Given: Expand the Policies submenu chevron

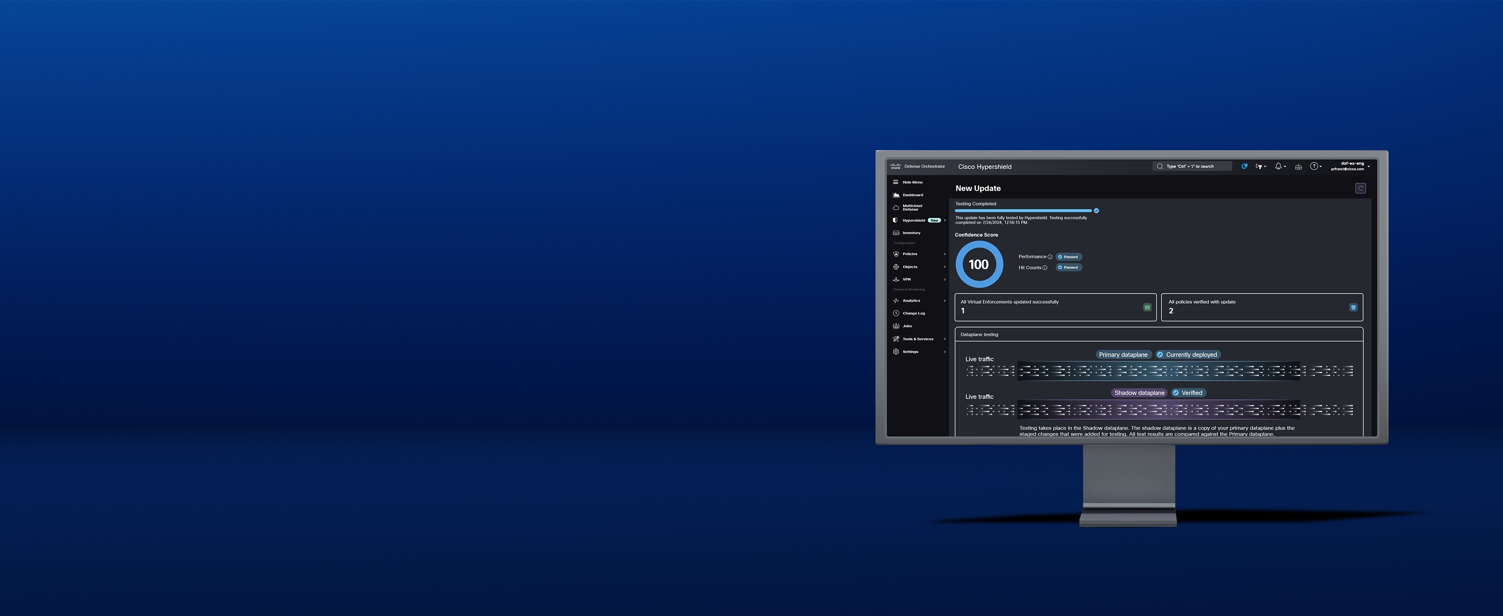Looking at the screenshot, I should pos(945,254).
